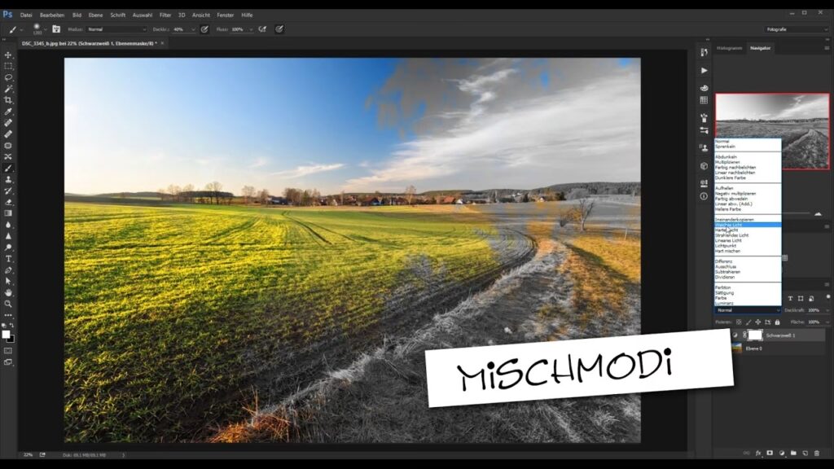Activate the Hand tool
This screenshot has width=834, height=469.
[x=8, y=292]
